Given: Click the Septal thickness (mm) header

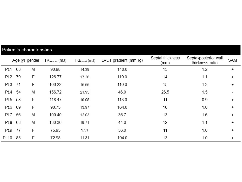Looking at the screenshot, I should pos(165,60).
